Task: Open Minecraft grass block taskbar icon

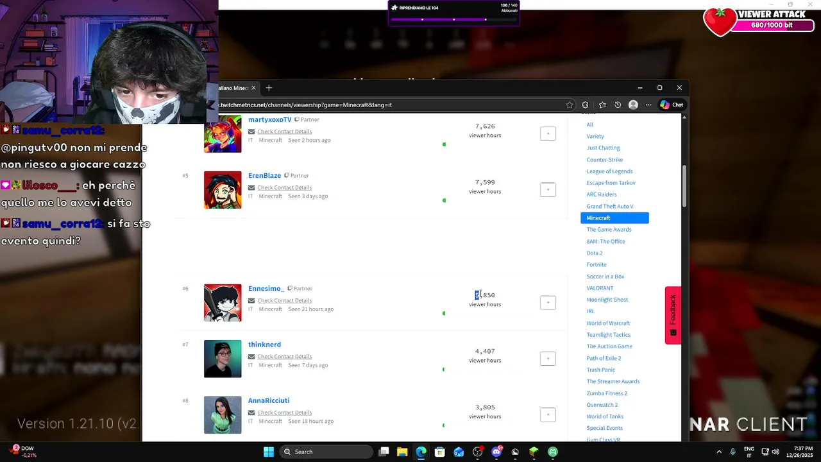Action: 534,452
